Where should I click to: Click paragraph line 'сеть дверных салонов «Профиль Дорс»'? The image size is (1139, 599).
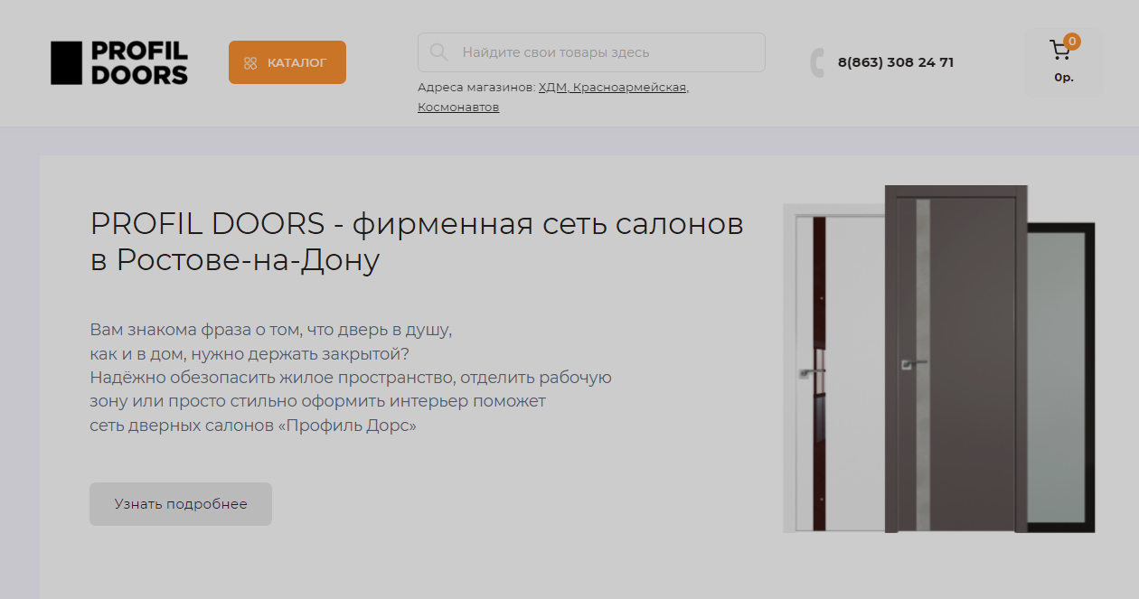pyautogui.click(x=253, y=426)
